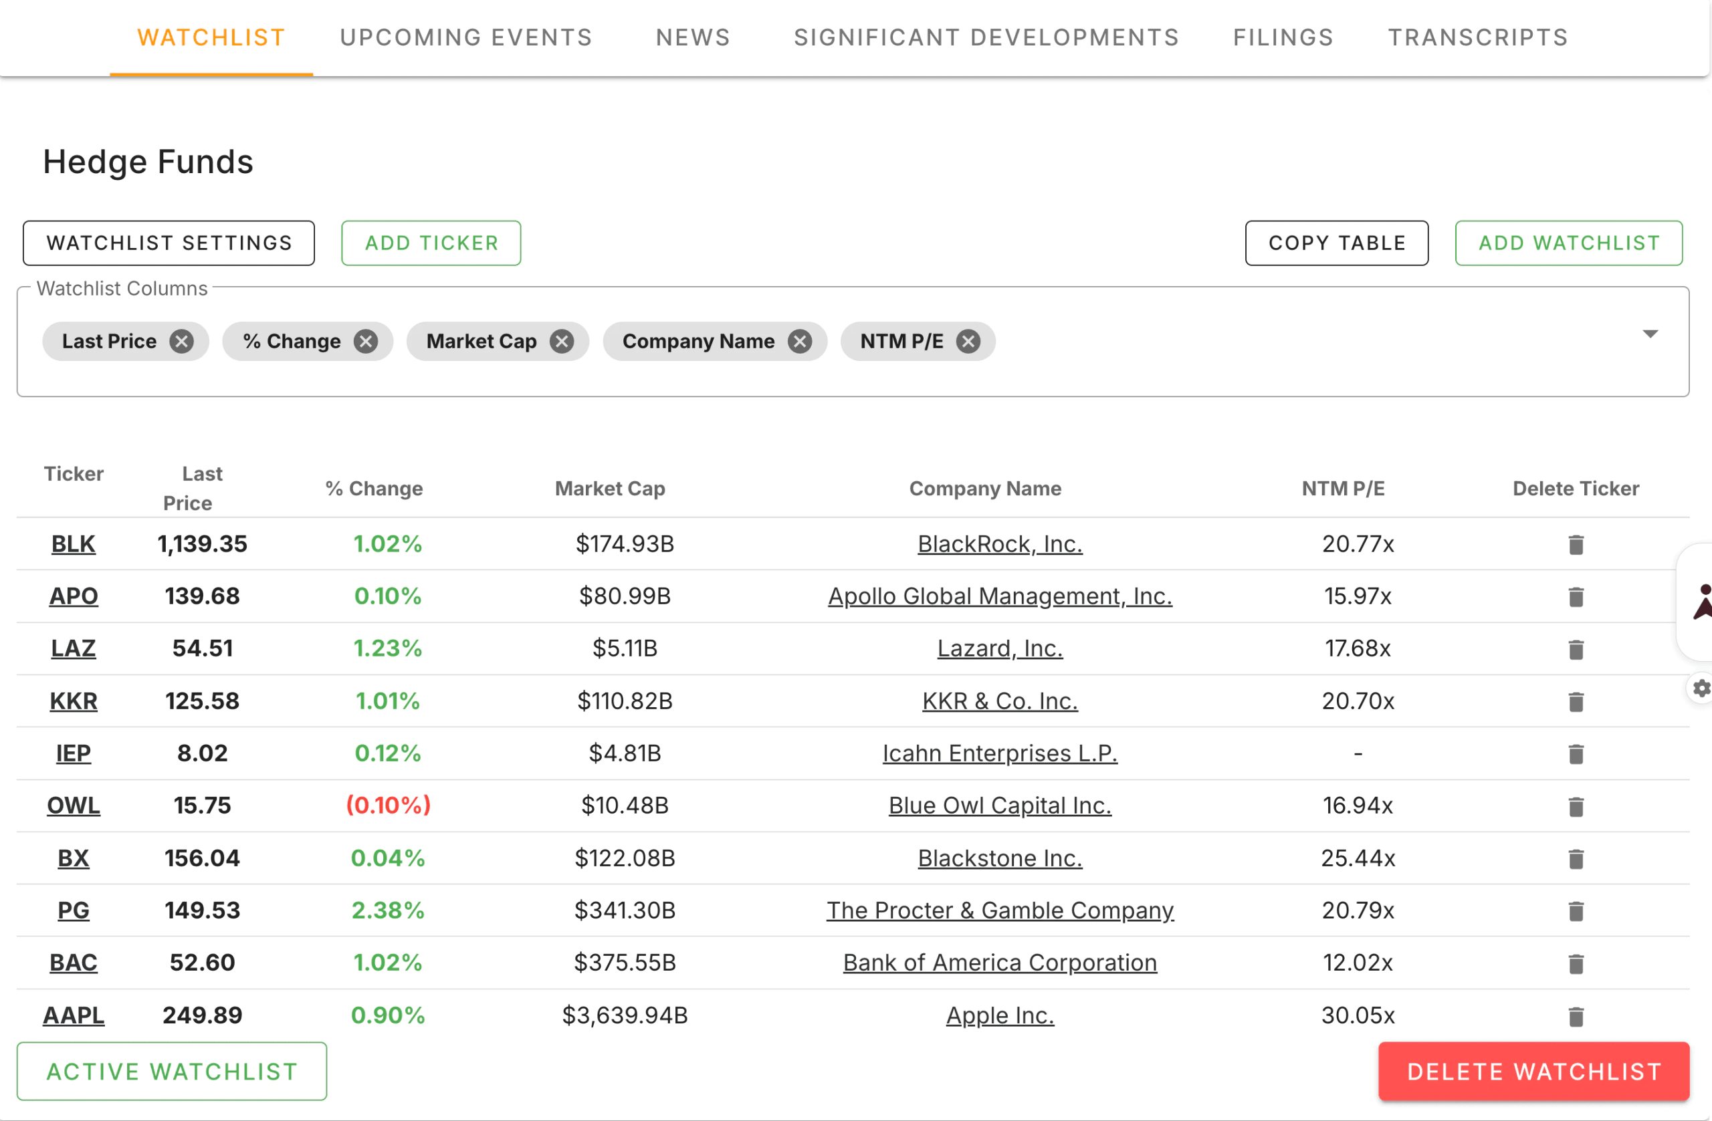Open the side gear settings icon
The width and height of the screenshot is (1712, 1121).
[x=1701, y=688]
